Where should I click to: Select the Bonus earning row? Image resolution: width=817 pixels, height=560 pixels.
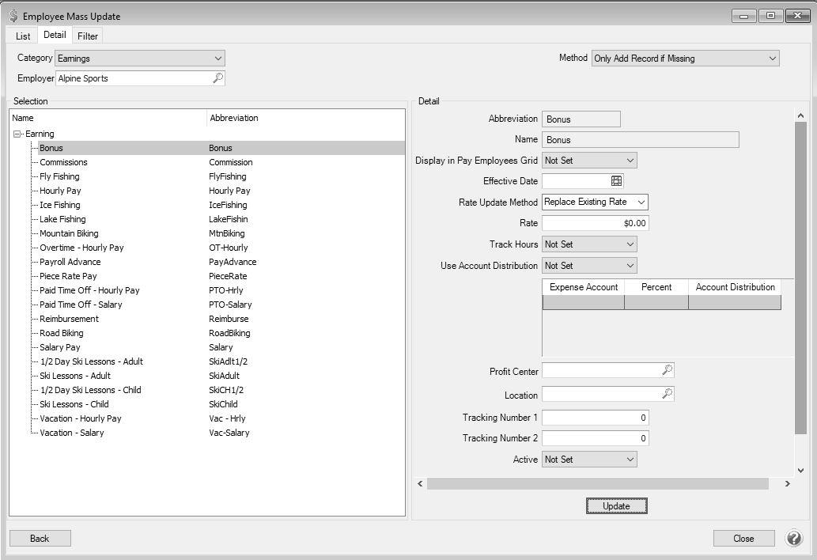221,148
